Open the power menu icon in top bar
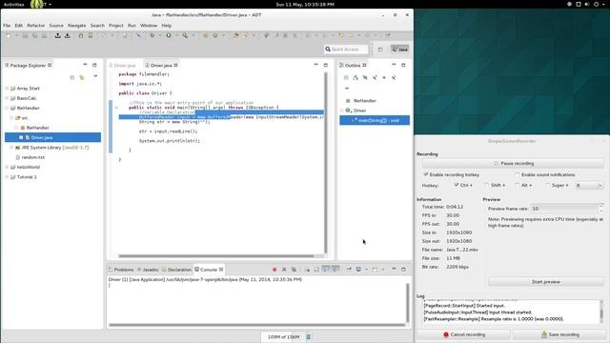This screenshot has width=610, height=343. (596, 4)
